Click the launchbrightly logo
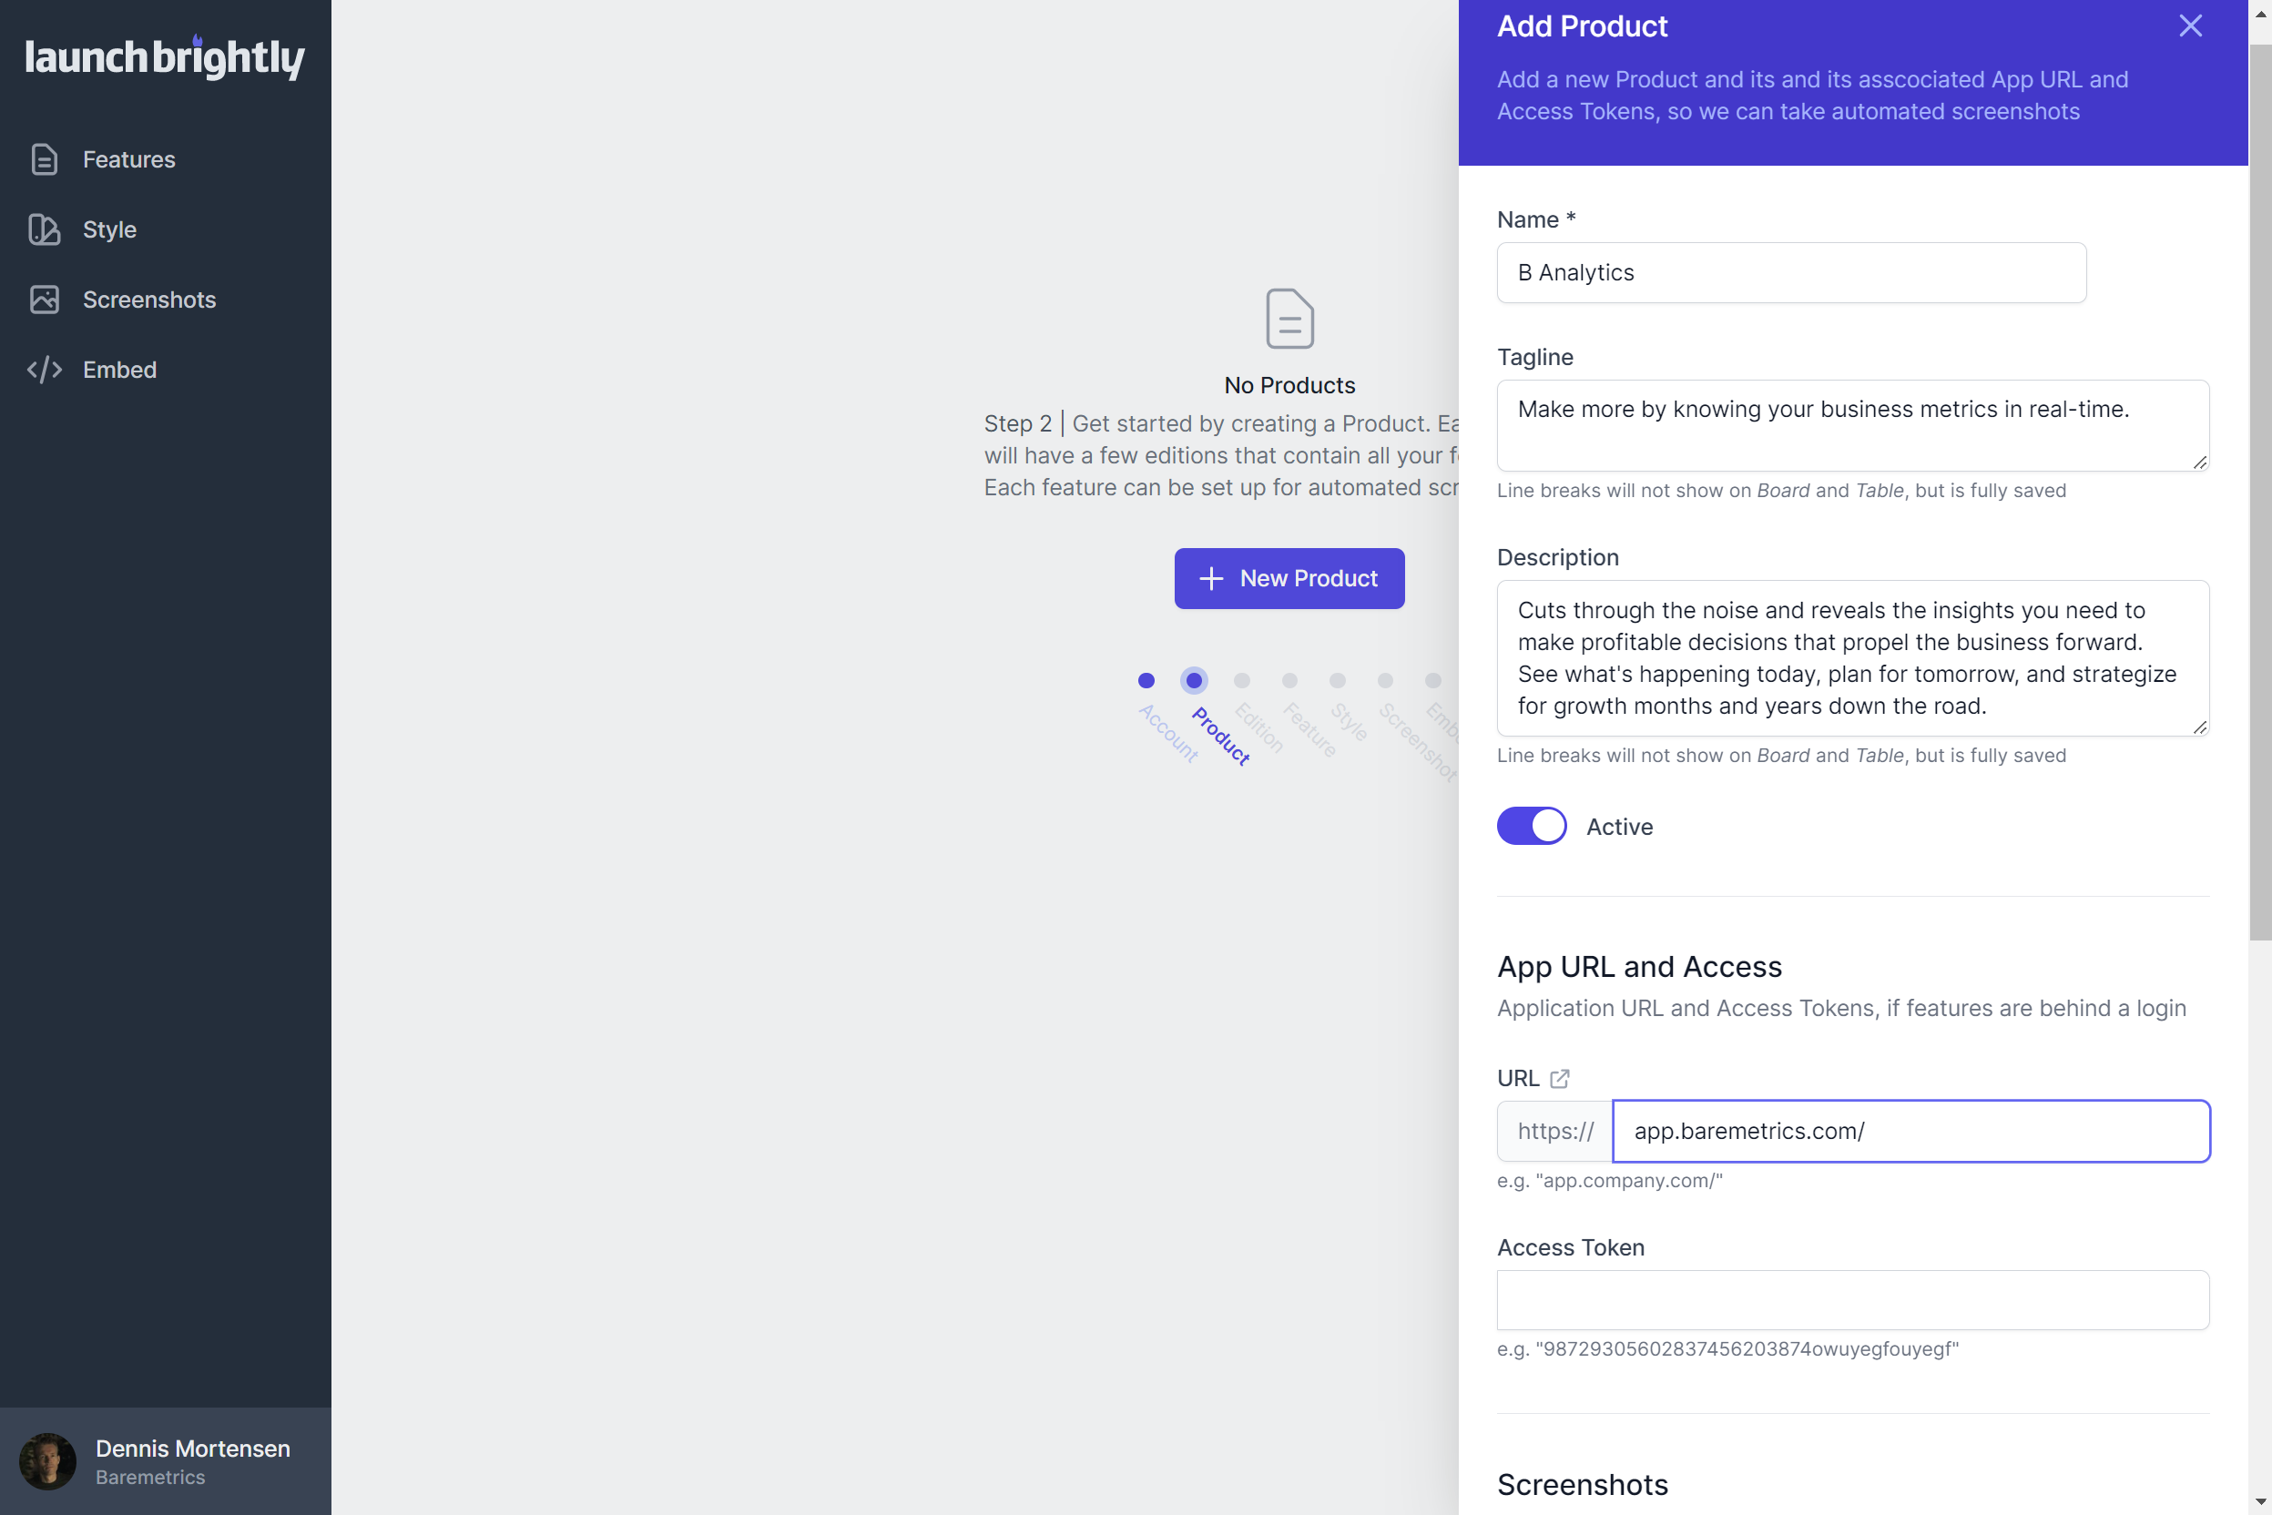 click(164, 57)
